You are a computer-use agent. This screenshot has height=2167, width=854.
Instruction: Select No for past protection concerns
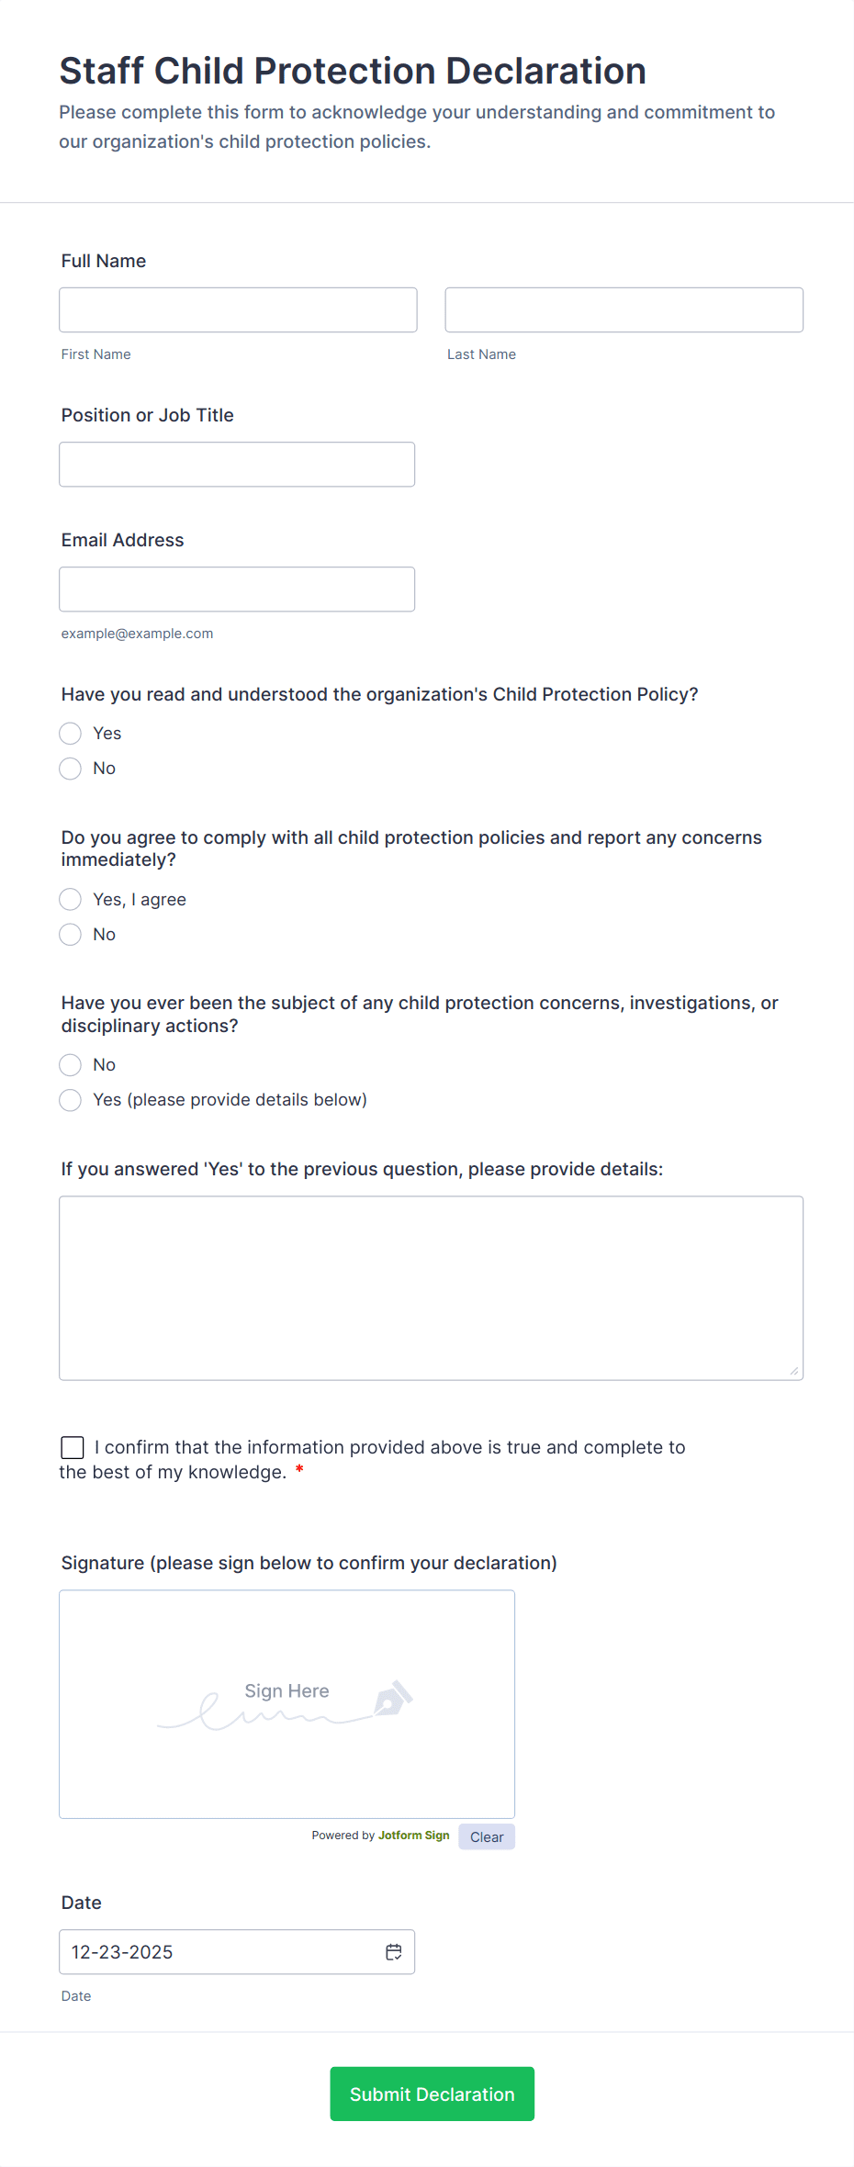[71, 1065]
